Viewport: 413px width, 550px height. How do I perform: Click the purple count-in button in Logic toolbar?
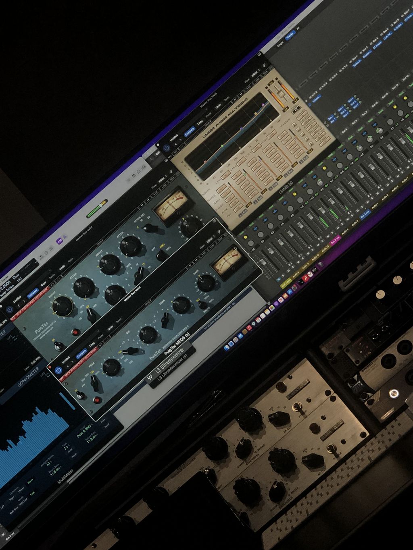click(59, 241)
